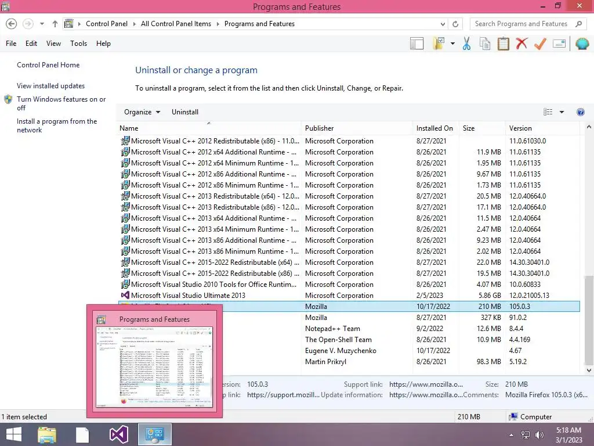The width and height of the screenshot is (594, 446).
Task: Click the orange checkmark Properties icon
Action: pyautogui.click(x=540, y=44)
